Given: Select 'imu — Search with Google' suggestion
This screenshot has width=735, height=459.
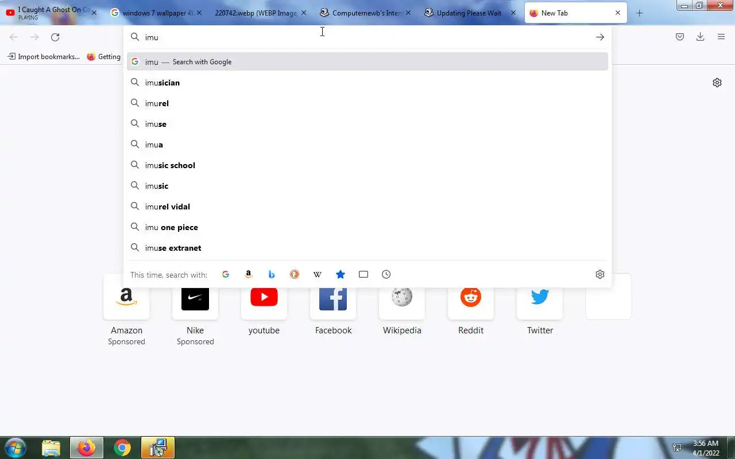Looking at the screenshot, I should [367, 61].
